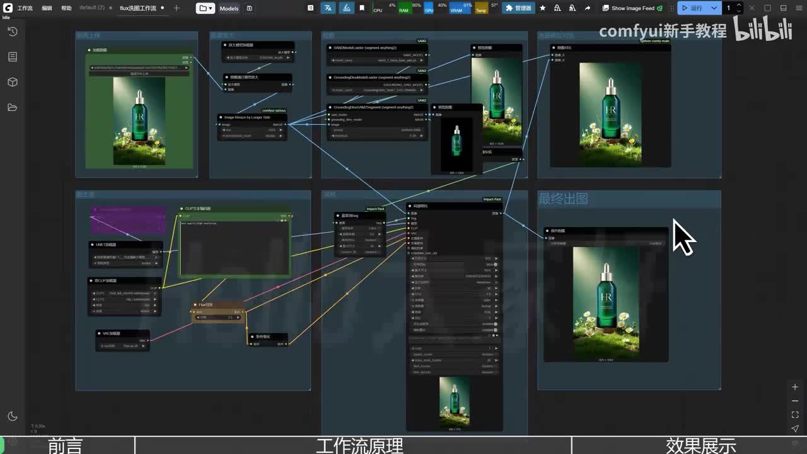Collapse the Flux引导 node via its title dot
The height and width of the screenshot is (454, 807).
click(x=196, y=305)
